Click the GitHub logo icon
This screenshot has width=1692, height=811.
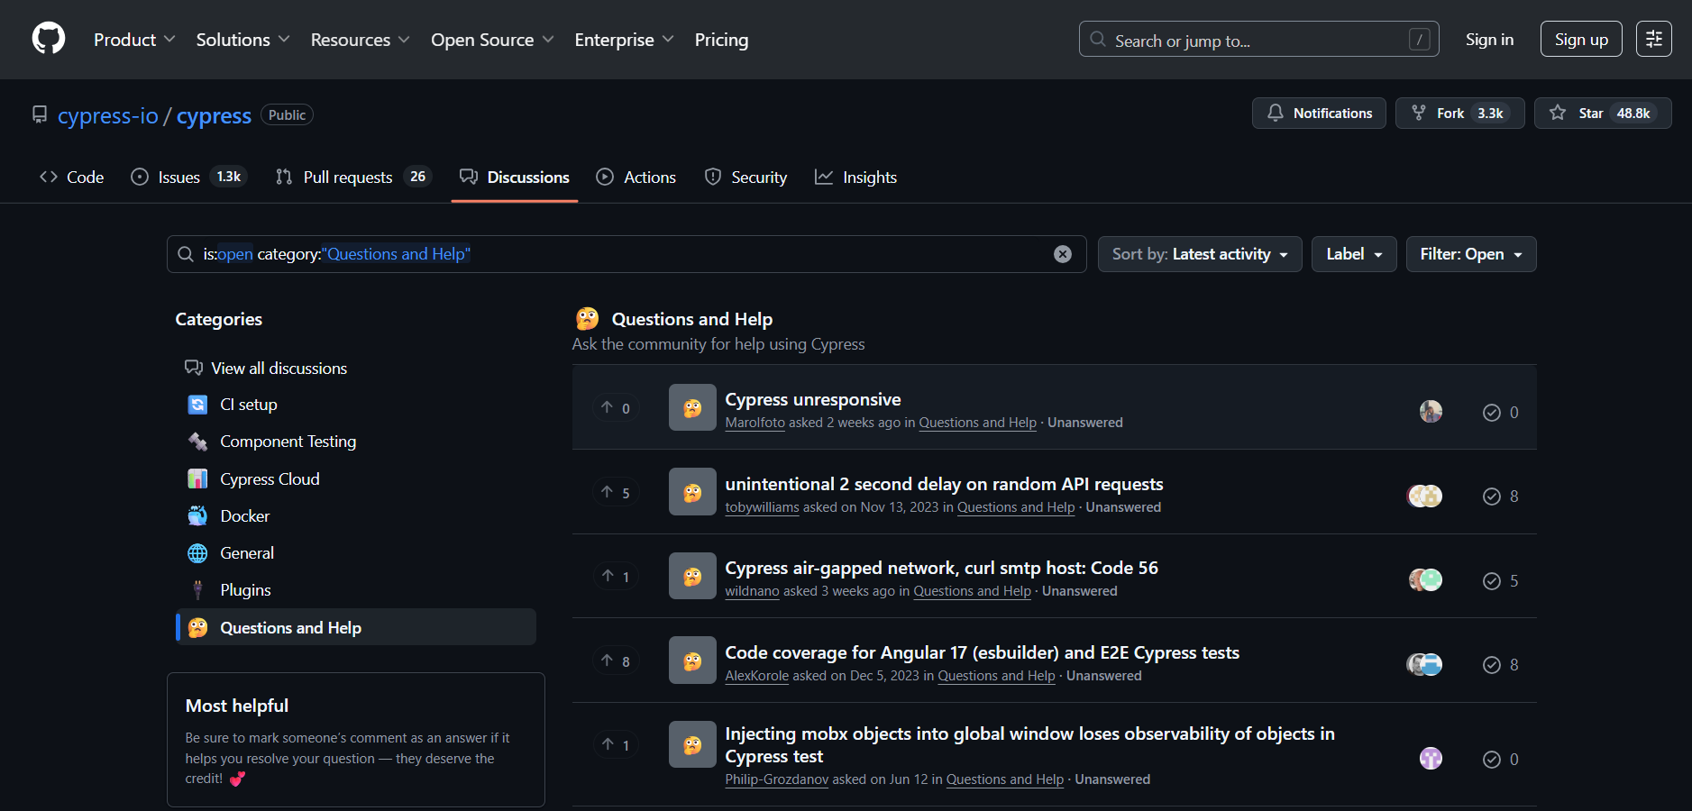click(49, 39)
